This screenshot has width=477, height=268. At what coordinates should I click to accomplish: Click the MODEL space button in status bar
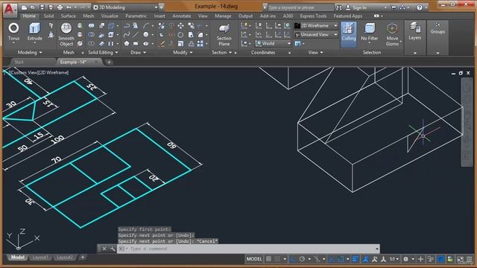254,259
